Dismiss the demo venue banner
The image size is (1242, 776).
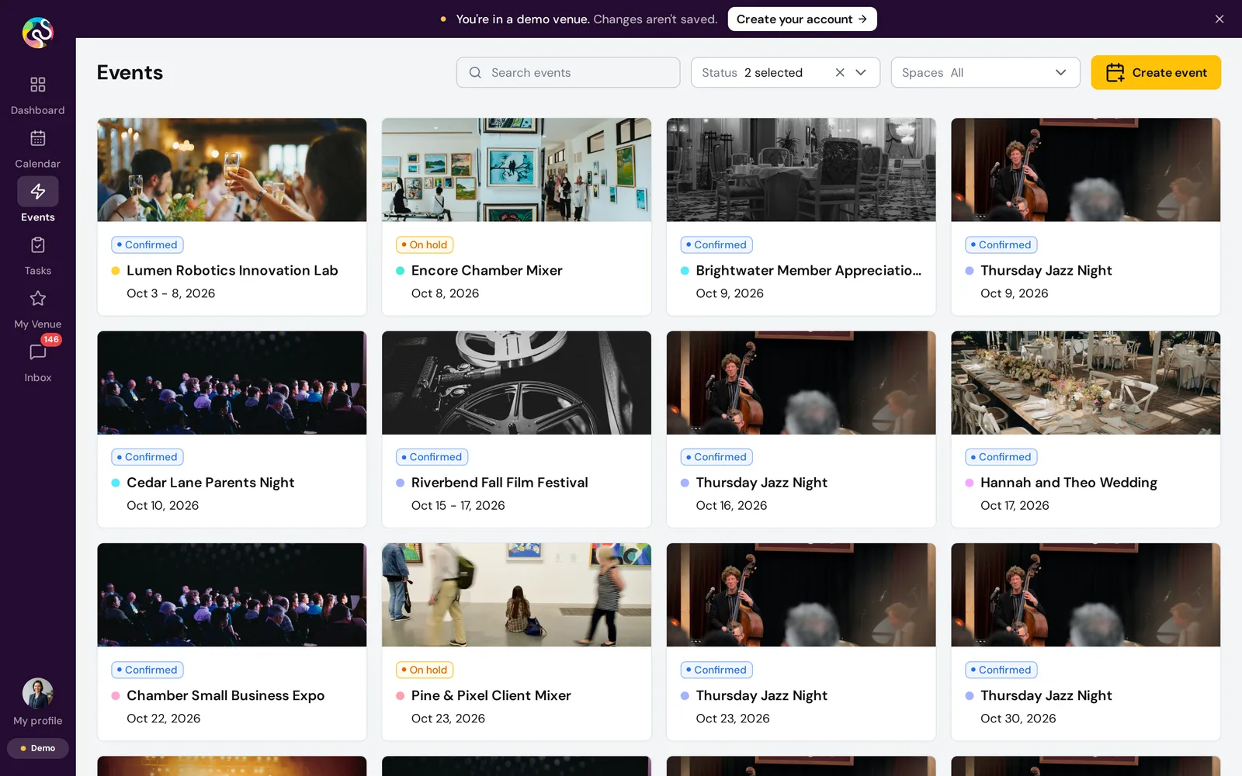[1219, 19]
